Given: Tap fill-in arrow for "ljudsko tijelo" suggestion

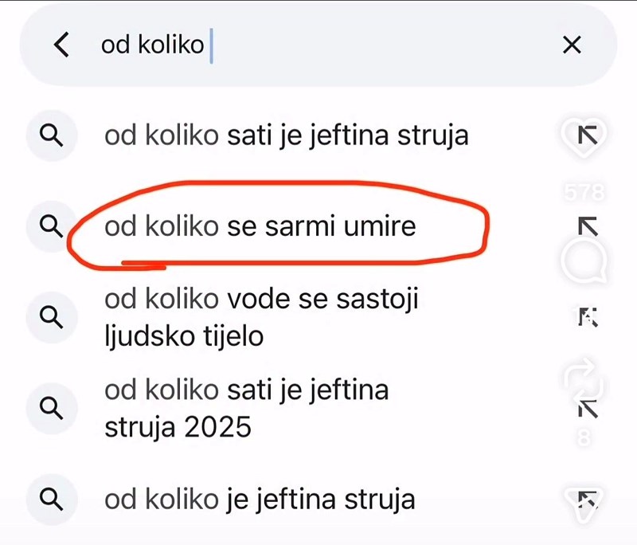Looking at the screenshot, I should (587, 318).
